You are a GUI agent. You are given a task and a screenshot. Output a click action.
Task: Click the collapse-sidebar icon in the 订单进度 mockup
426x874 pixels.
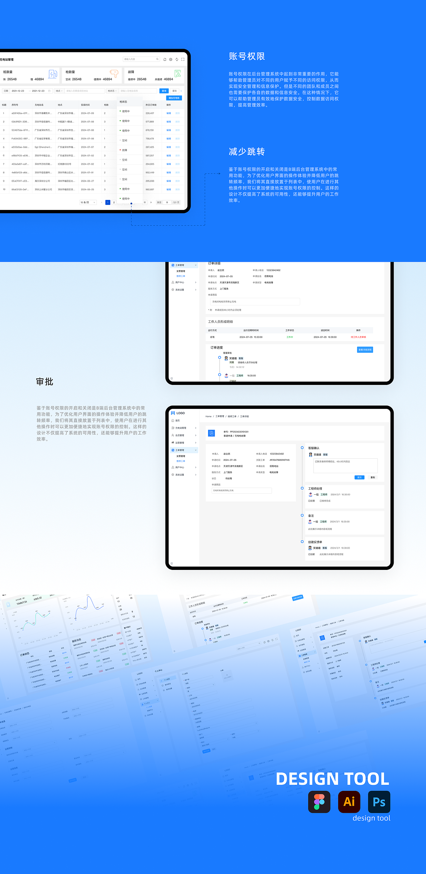172,378
